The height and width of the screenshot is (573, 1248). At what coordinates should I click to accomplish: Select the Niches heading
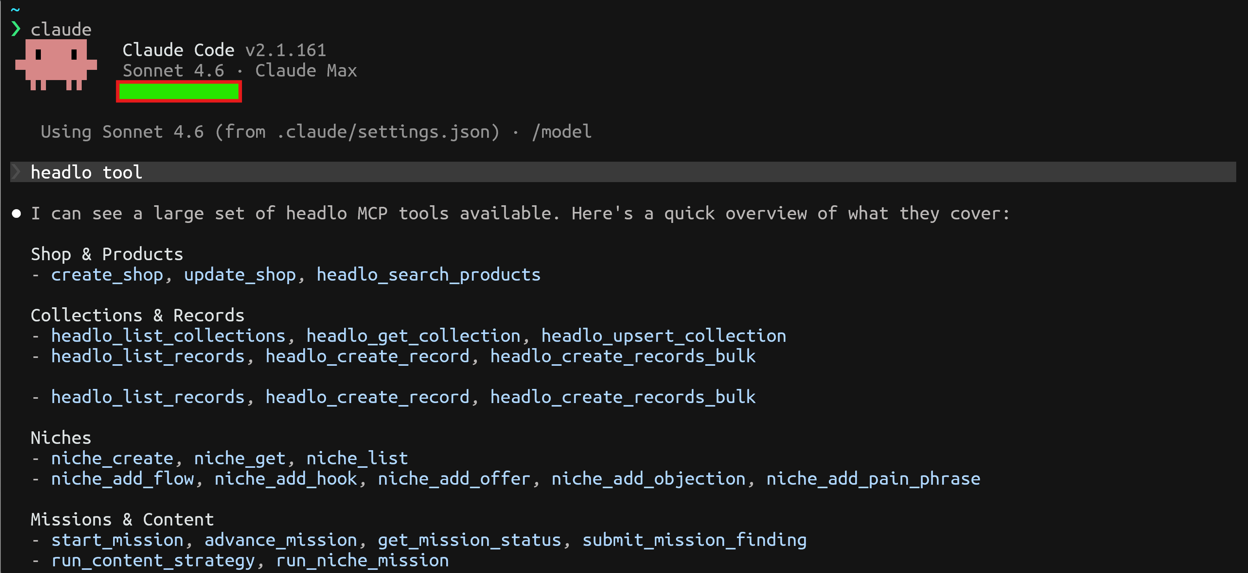coord(61,438)
